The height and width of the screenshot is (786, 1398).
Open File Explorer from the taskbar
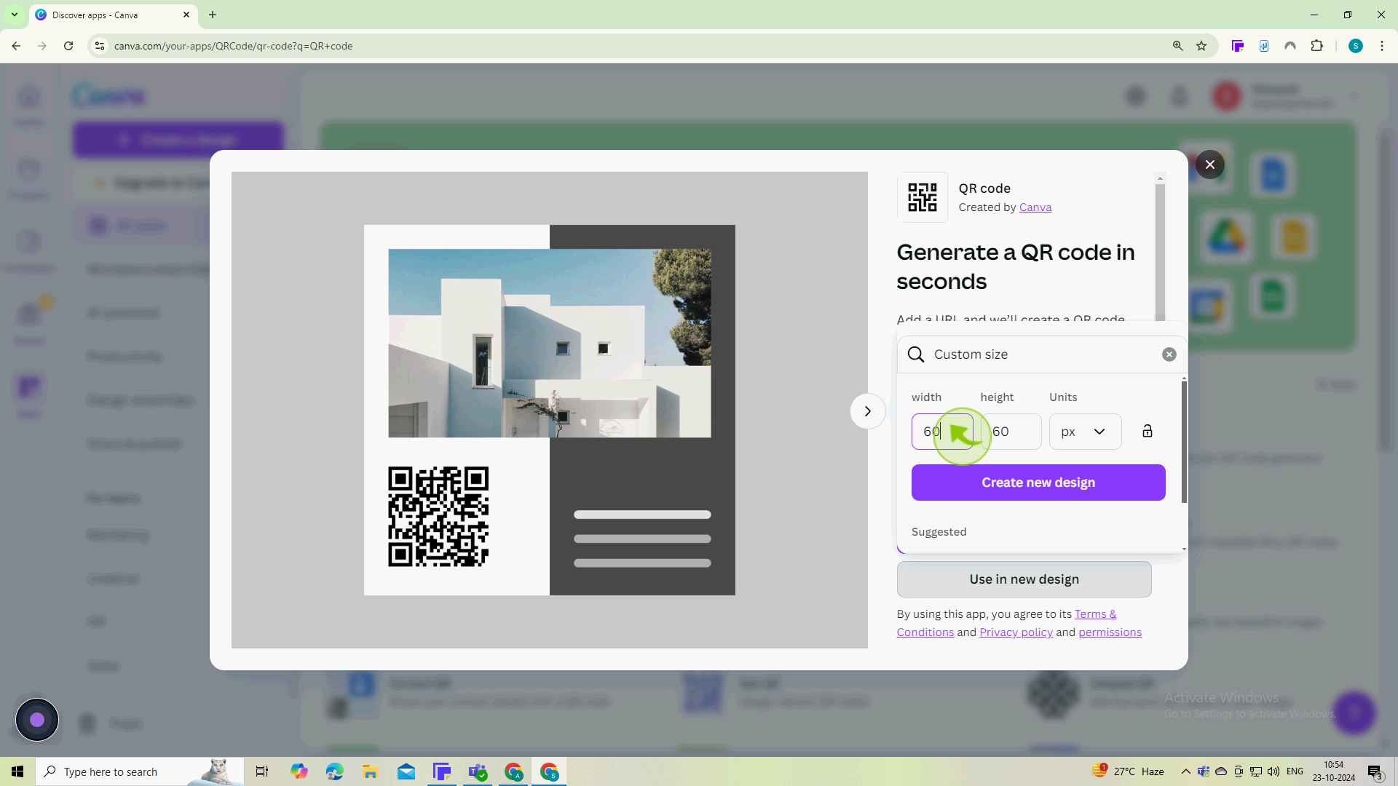coord(370,771)
